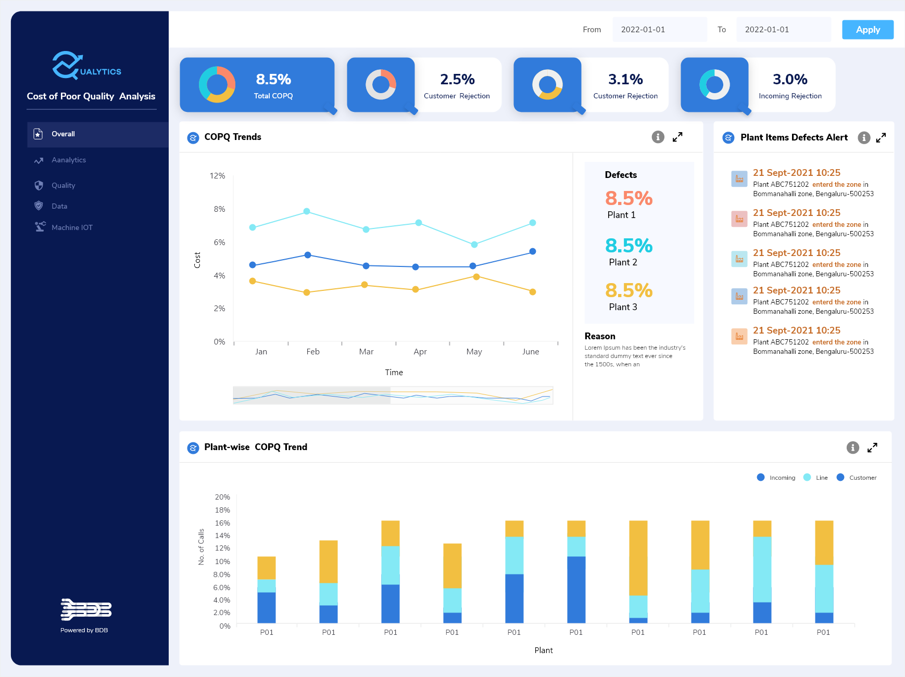Click the Machine IOT robot arm icon
Viewport: 905px width, 677px height.
[x=40, y=227]
